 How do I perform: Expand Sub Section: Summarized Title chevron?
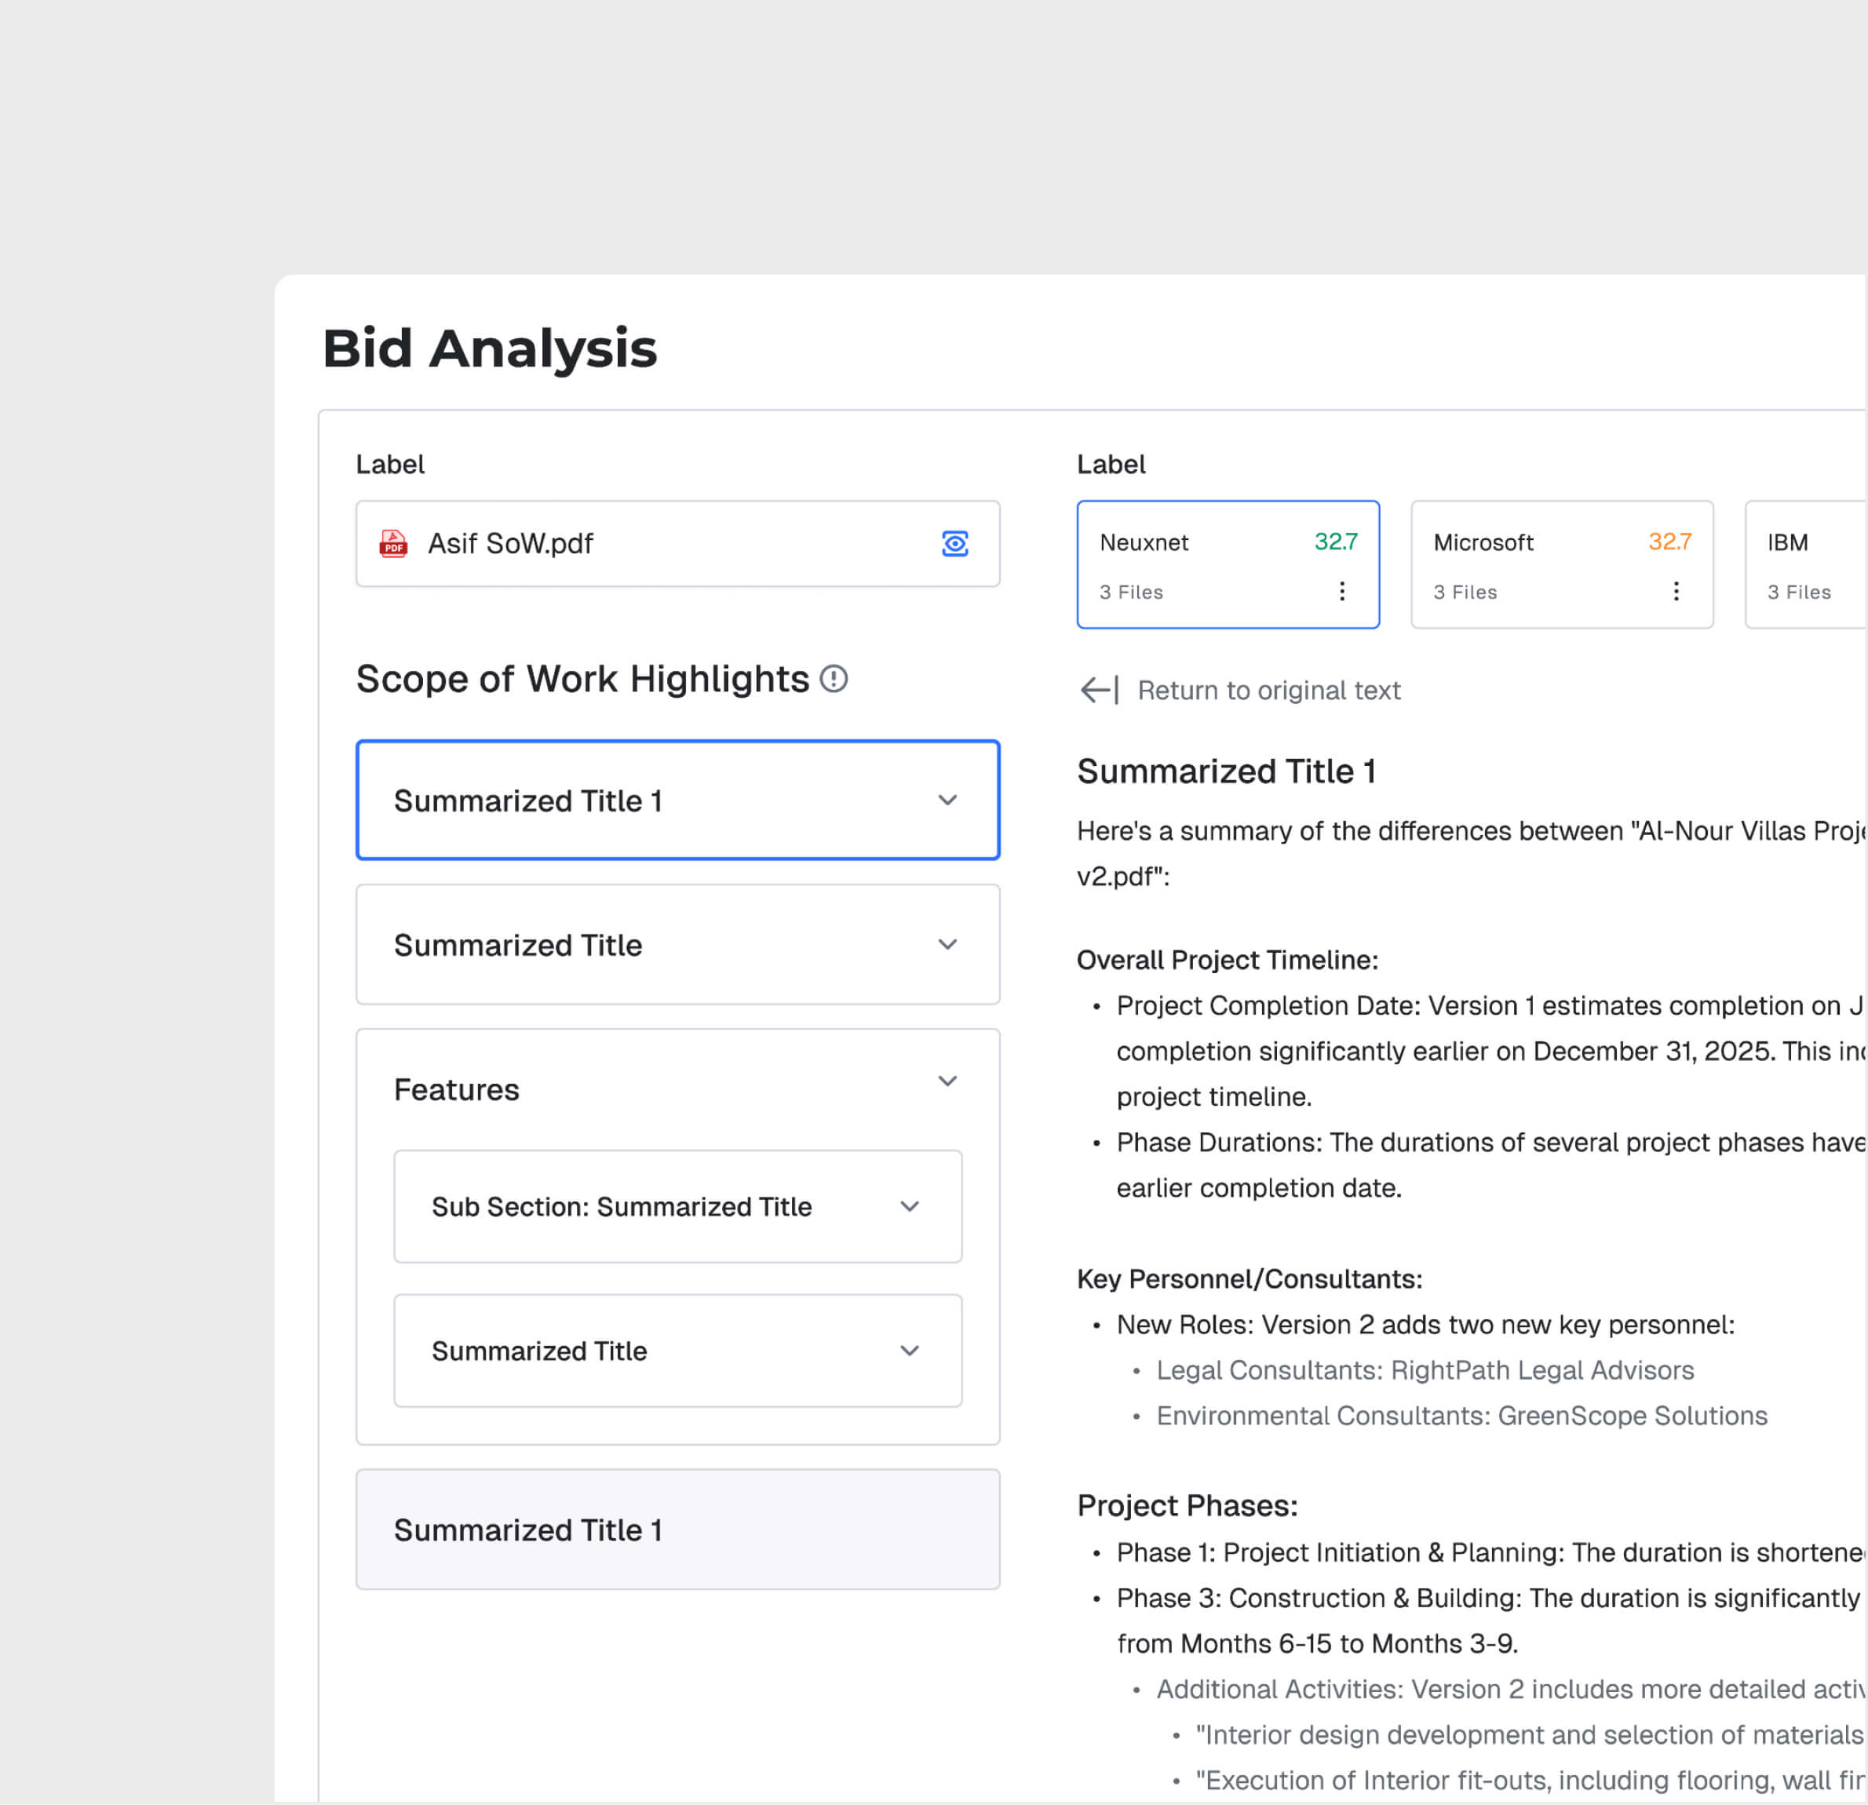pyautogui.click(x=909, y=1205)
